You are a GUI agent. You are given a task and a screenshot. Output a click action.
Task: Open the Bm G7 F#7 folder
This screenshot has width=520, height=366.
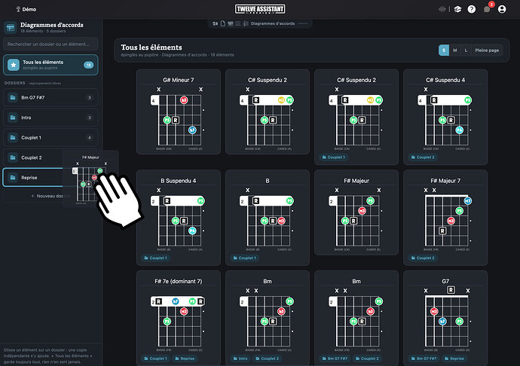[50, 97]
